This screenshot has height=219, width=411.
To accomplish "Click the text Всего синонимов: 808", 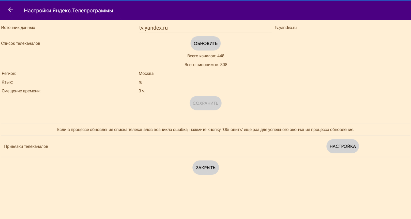I will pyautogui.click(x=206, y=65).
